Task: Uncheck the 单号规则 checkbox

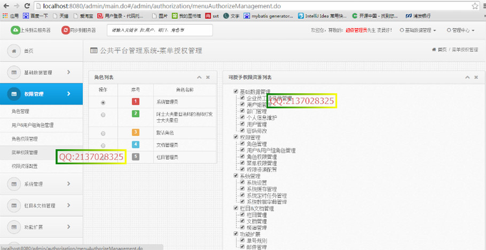Action: [242, 240]
